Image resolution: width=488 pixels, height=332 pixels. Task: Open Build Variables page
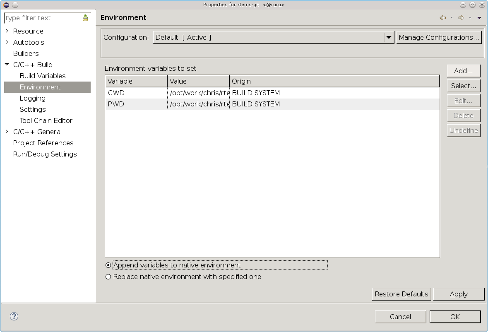pos(43,76)
